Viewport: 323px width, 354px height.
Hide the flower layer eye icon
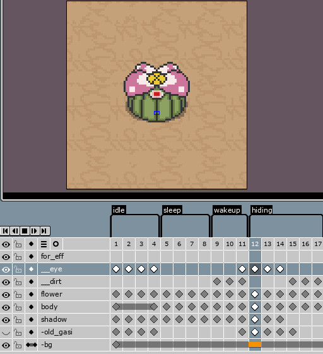pyautogui.click(x=6, y=295)
